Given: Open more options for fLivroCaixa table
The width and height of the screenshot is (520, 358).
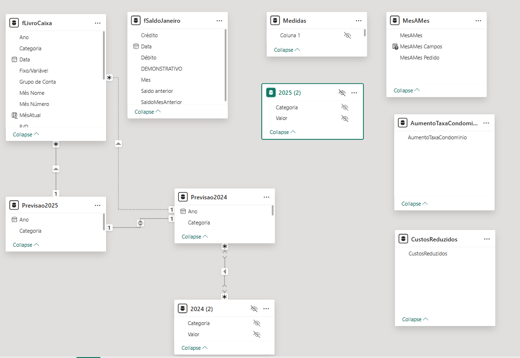Looking at the screenshot, I should tap(97, 23).
